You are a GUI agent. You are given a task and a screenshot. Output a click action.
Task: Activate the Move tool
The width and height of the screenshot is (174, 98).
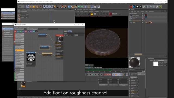point(30,7)
